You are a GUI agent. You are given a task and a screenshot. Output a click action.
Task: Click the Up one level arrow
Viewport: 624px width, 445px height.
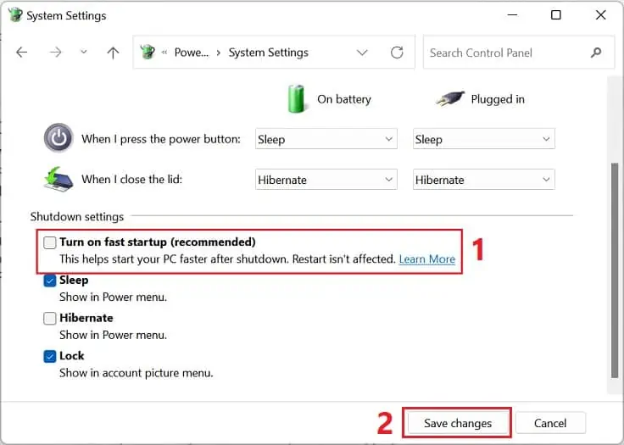pos(113,53)
